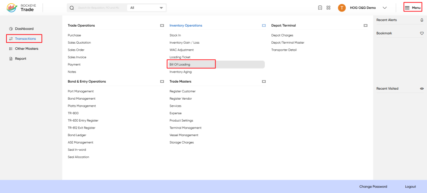Image resolution: width=427 pixels, height=193 pixels.
Task: Open Terminal Management
Action: pos(186,128)
